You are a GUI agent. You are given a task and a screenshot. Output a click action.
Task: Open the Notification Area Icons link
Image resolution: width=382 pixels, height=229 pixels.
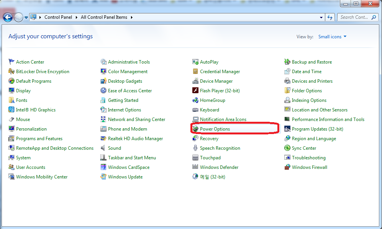(223, 119)
